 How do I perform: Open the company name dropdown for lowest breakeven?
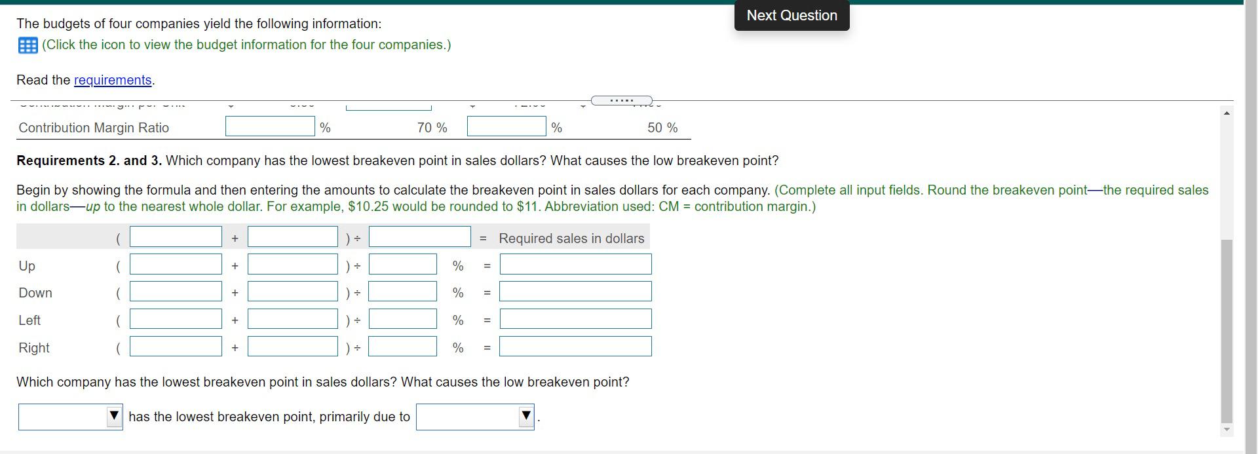click(x=71, y=417)
